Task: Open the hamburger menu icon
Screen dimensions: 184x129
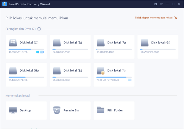Action: [x=161, y=4]
